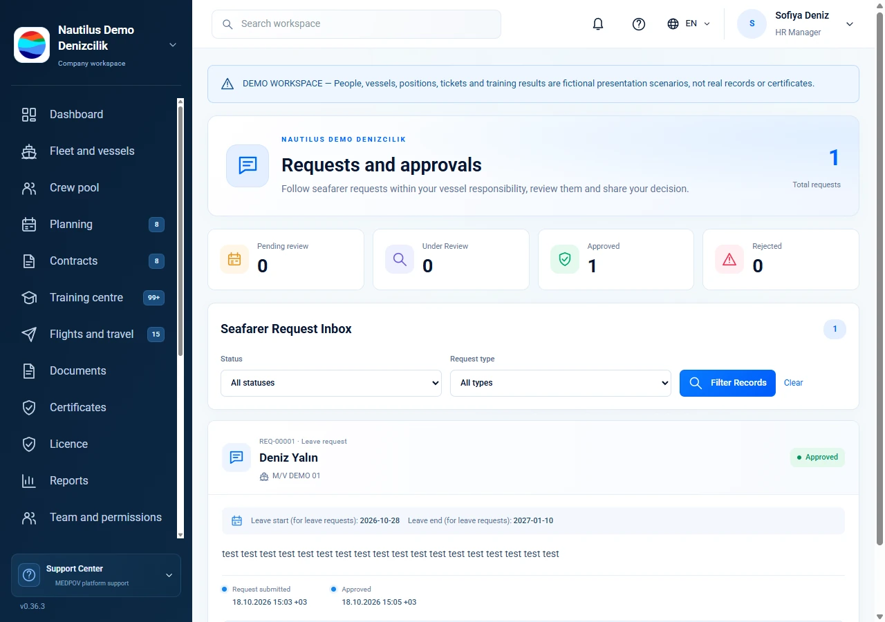
Task: Expand the company workspace switcher chevron
Action: [x=173, y=45]
